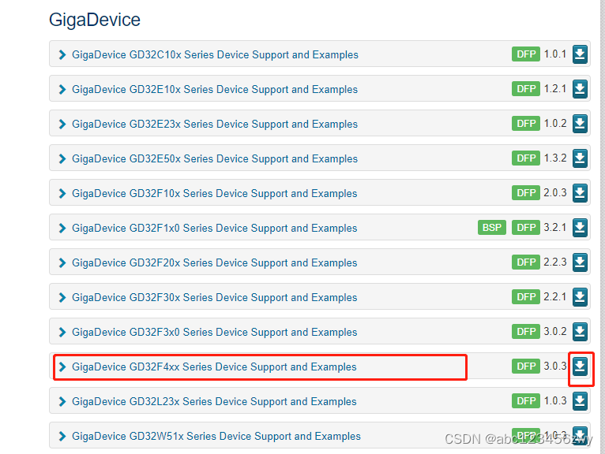Click the DFP badge on GD32C10x row
The image size is (605, 454).
point(526,54)
